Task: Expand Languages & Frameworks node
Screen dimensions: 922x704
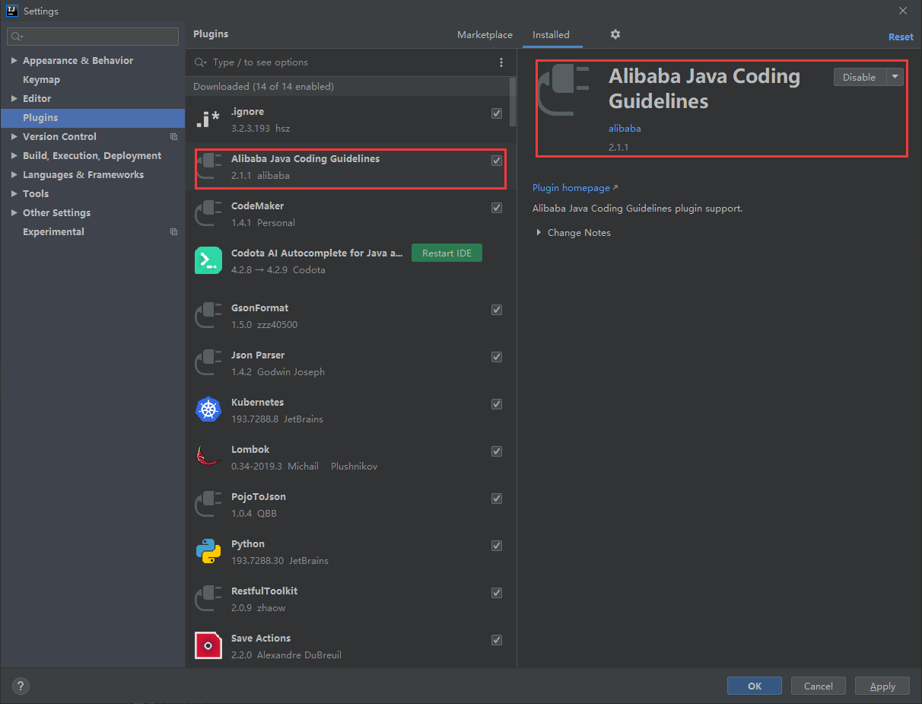Action: point(14,175)
